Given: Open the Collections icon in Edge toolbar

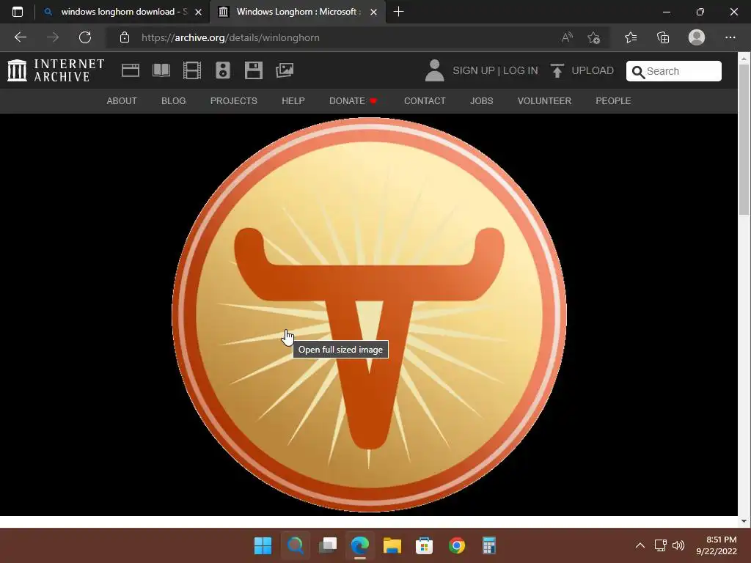Looking at the screenshot, I should (x=663, y=37).
